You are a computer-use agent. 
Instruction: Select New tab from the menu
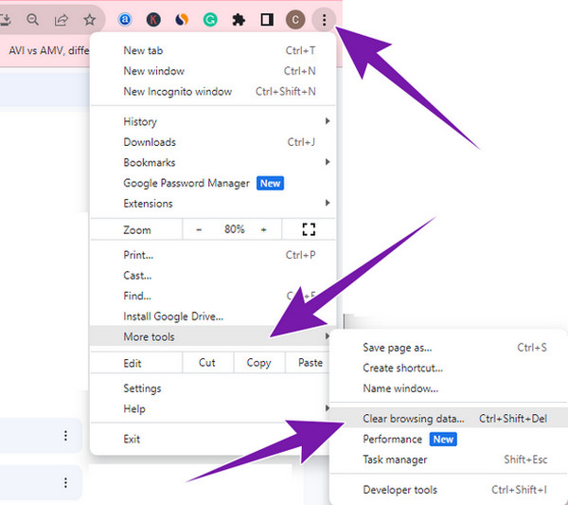coord(213,50)
